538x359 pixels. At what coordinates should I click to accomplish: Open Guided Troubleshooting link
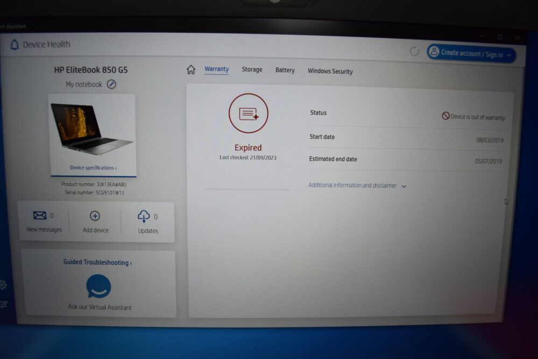(97, 262)
